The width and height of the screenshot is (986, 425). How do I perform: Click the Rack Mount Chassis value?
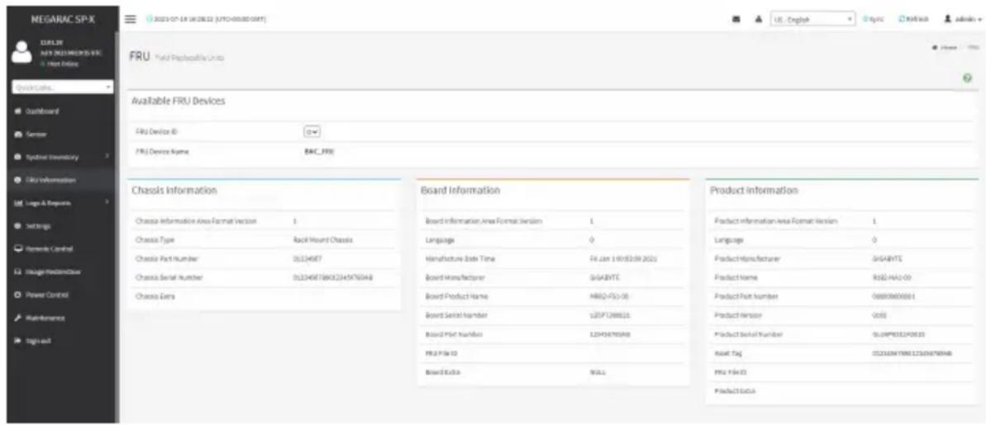[323, 240]
